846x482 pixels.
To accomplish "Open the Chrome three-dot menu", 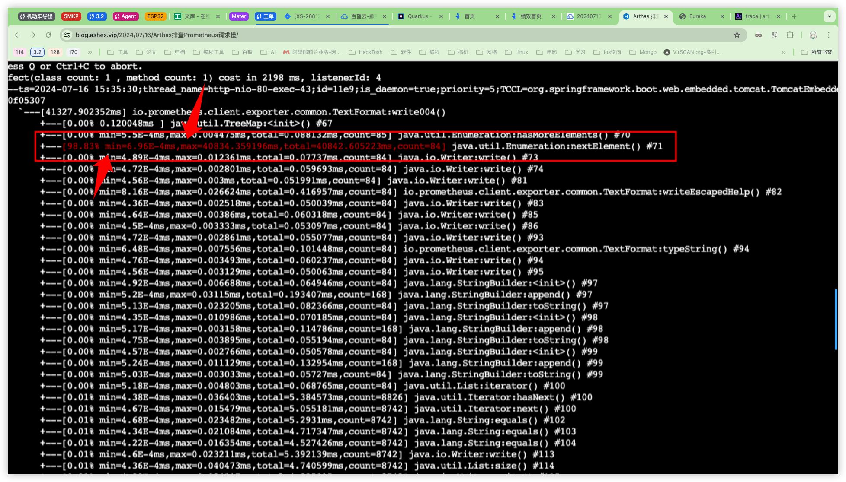I will point(829,35).
